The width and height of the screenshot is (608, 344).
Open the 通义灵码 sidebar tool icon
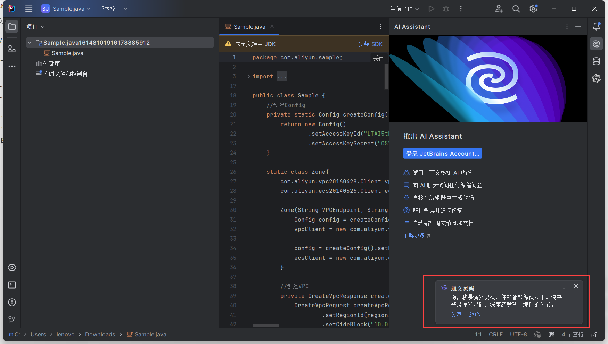(597, 79)
